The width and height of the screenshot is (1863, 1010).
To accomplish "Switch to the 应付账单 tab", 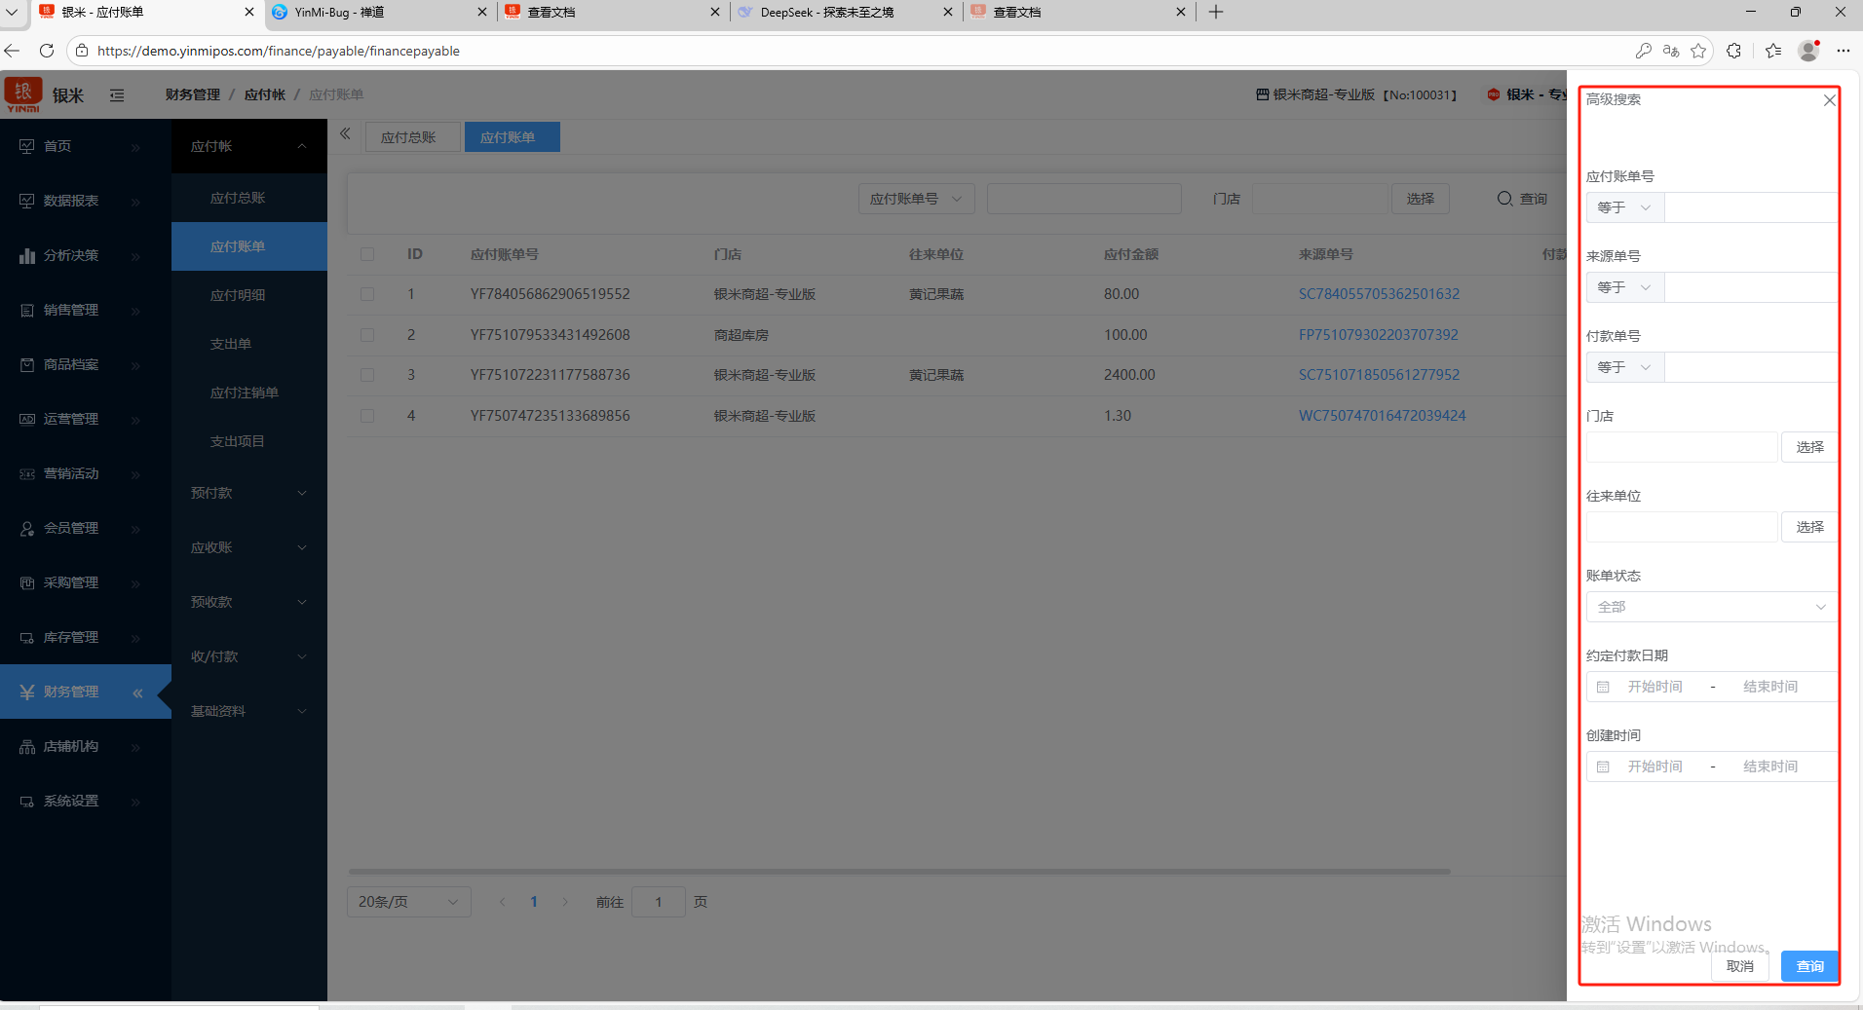I will tap(512, 137).
